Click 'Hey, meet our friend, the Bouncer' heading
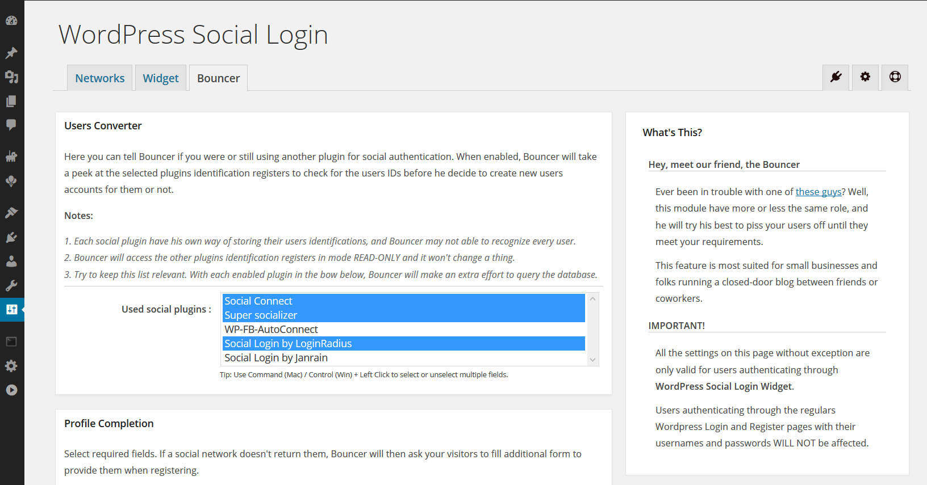 (x=724, y=165)
